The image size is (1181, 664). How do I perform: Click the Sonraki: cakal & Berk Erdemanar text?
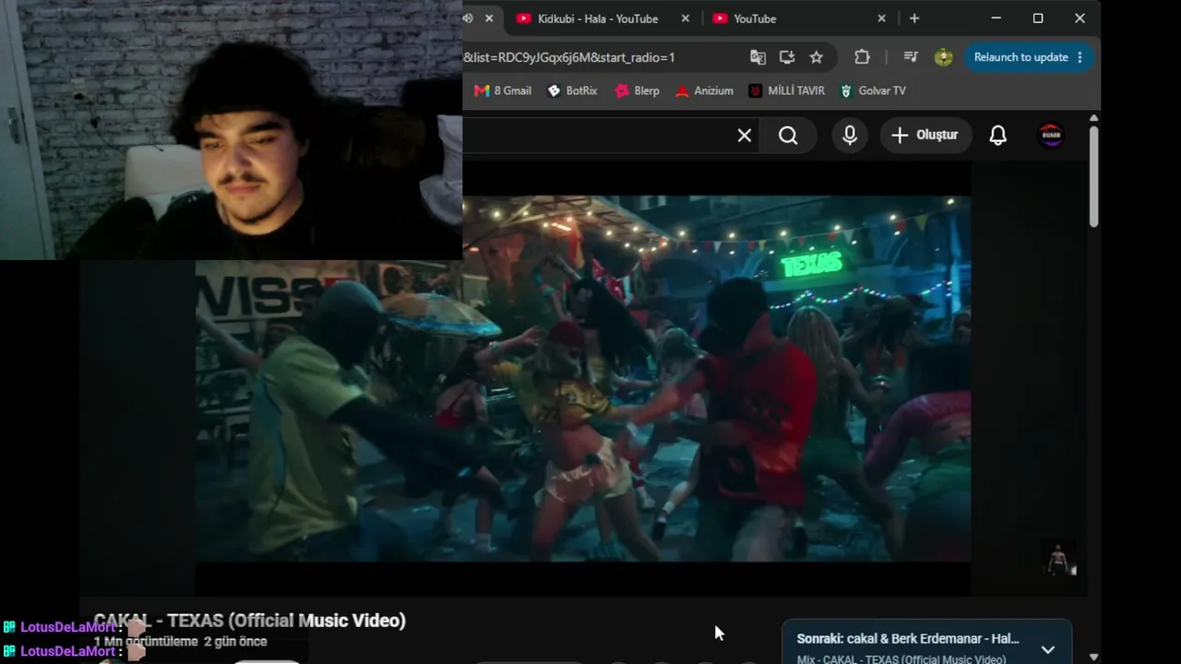pos(908,639)
